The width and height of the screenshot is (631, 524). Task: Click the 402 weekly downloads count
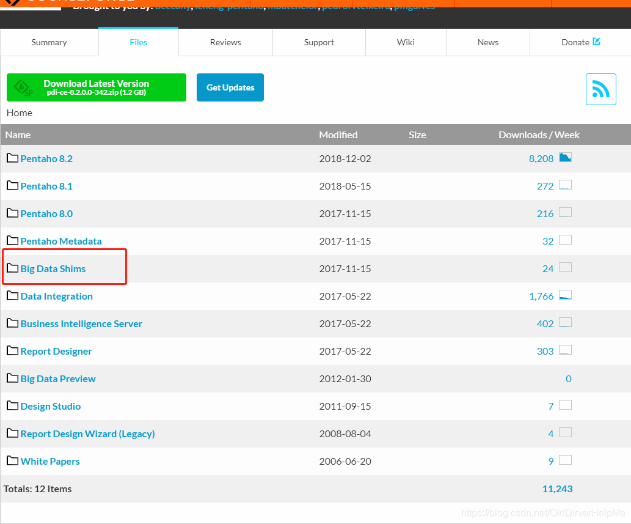point(545,324)
